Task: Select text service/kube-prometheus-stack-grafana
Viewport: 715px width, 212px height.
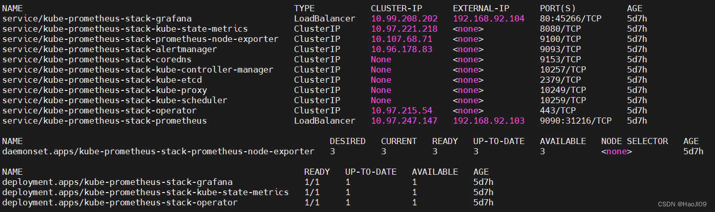Action: (x=97, y=18)
